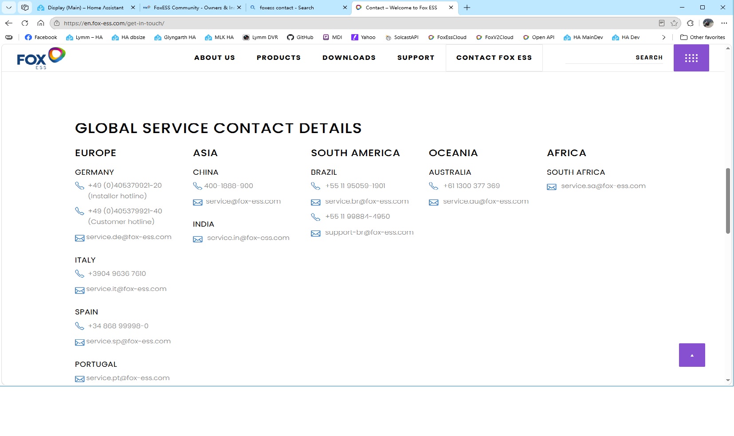Click the service.sa@fox-ess.com email link
Image resolution: width=734 pixels, height=436 pixels.
(603, 186)
